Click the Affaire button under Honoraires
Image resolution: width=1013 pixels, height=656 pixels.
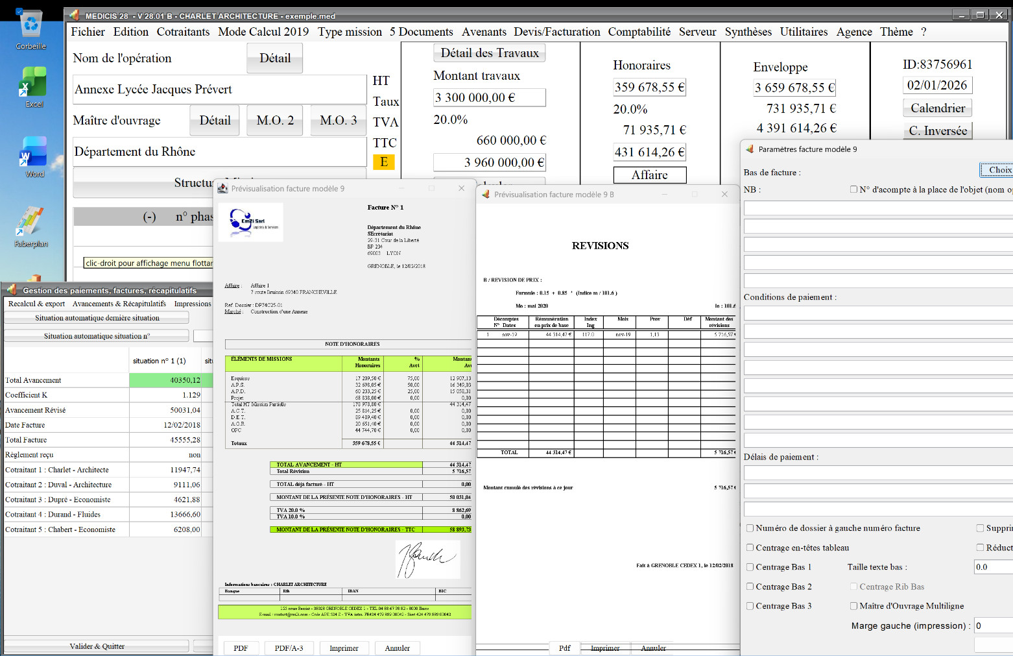click(650, 175)
